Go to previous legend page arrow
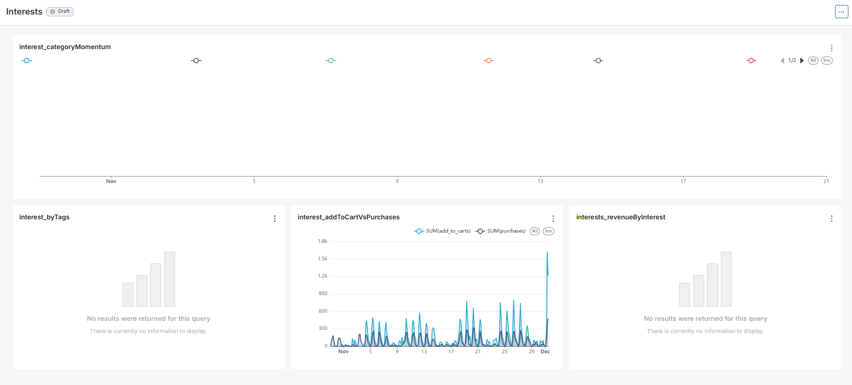Screen dimensions: 852x385 click(x=782, y=61)
